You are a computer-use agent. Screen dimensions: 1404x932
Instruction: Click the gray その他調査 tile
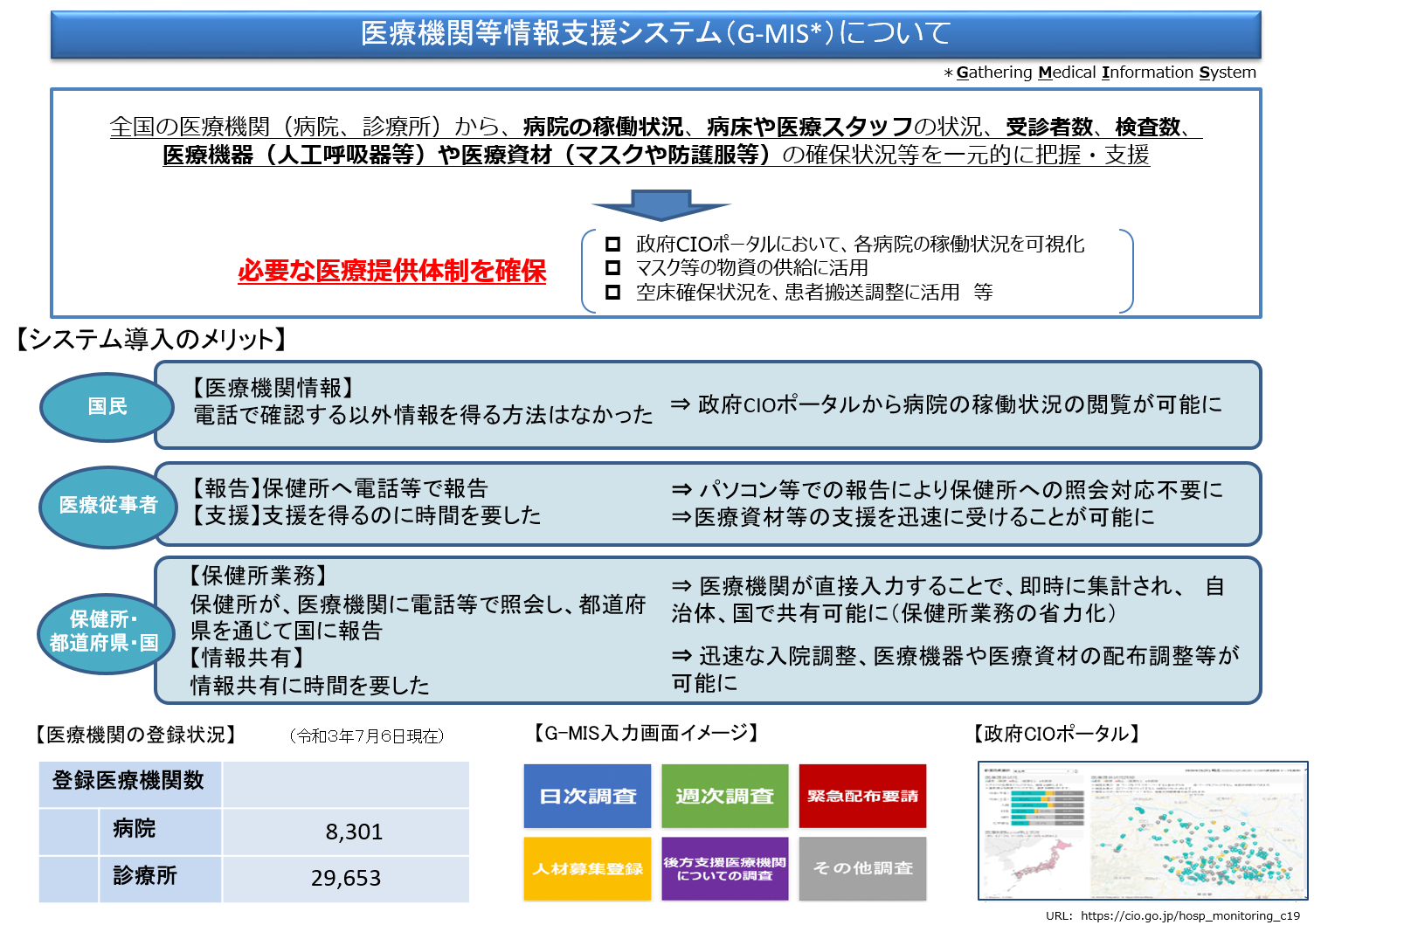point(861,868)
